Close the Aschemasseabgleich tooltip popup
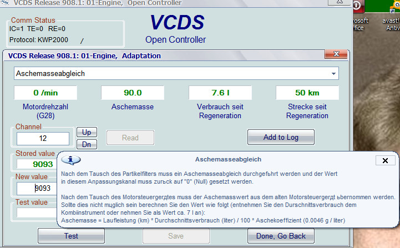400x248 pixels. click(x=385, y=160)
